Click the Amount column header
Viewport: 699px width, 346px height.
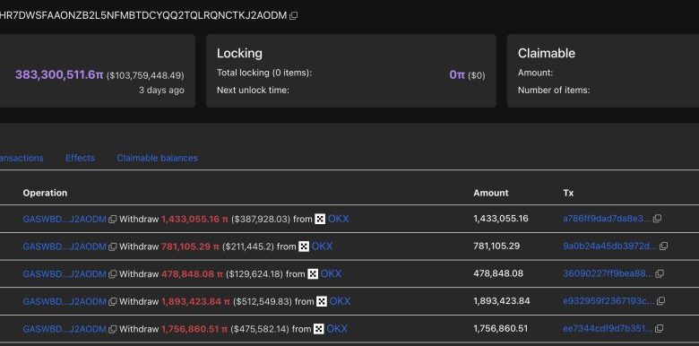(491, 193)
